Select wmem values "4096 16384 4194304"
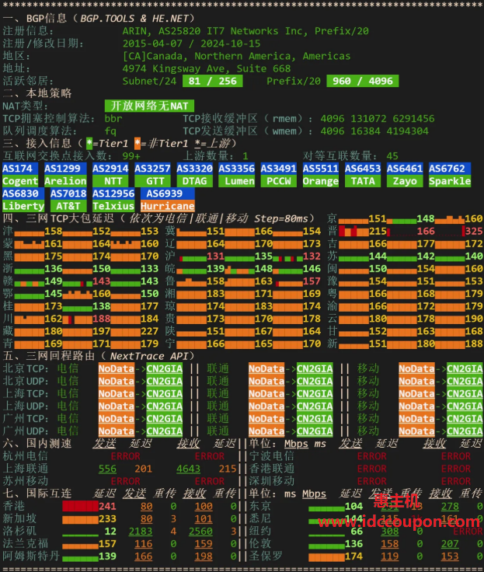The width and height of the screenshot is (484, 572). click(x=374, y=131)
